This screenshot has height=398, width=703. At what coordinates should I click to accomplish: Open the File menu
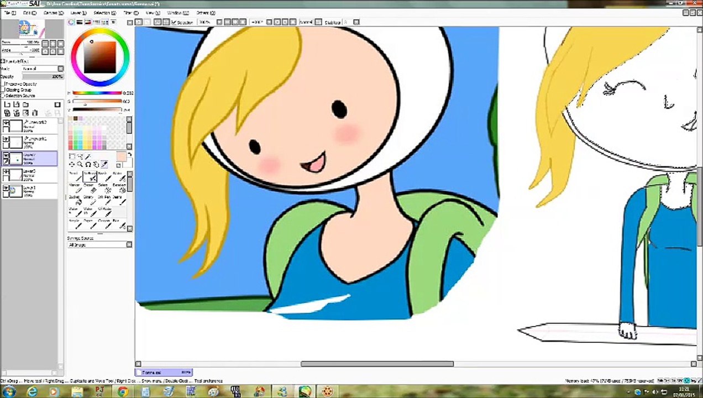click(x=10, y=13)
